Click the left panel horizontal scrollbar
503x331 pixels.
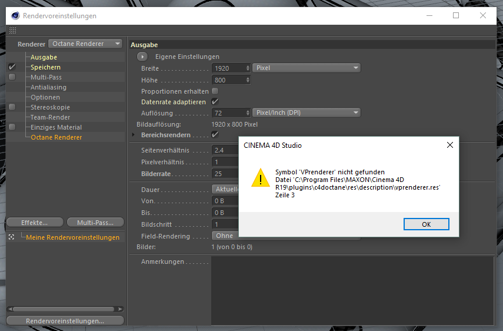tap(64, 309)
